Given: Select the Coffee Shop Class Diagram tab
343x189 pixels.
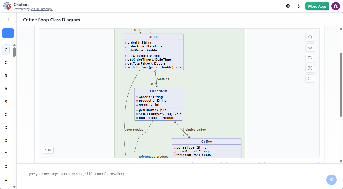Looking at the screenshot, I should pyautogui.click(x=51, y=20).
